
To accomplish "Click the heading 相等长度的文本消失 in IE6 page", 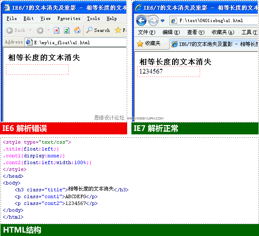I will click(x=44, y=58).
